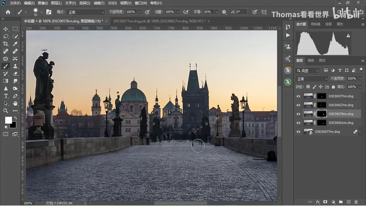Switch to the 通道 Channels tab

311,61
